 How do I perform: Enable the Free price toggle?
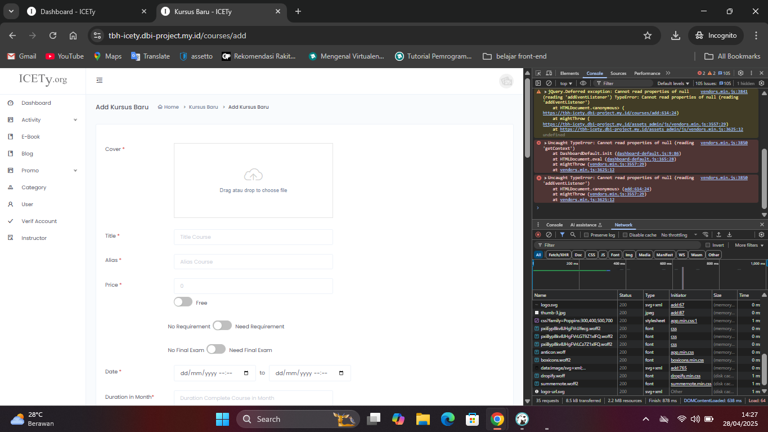point(183,302)
